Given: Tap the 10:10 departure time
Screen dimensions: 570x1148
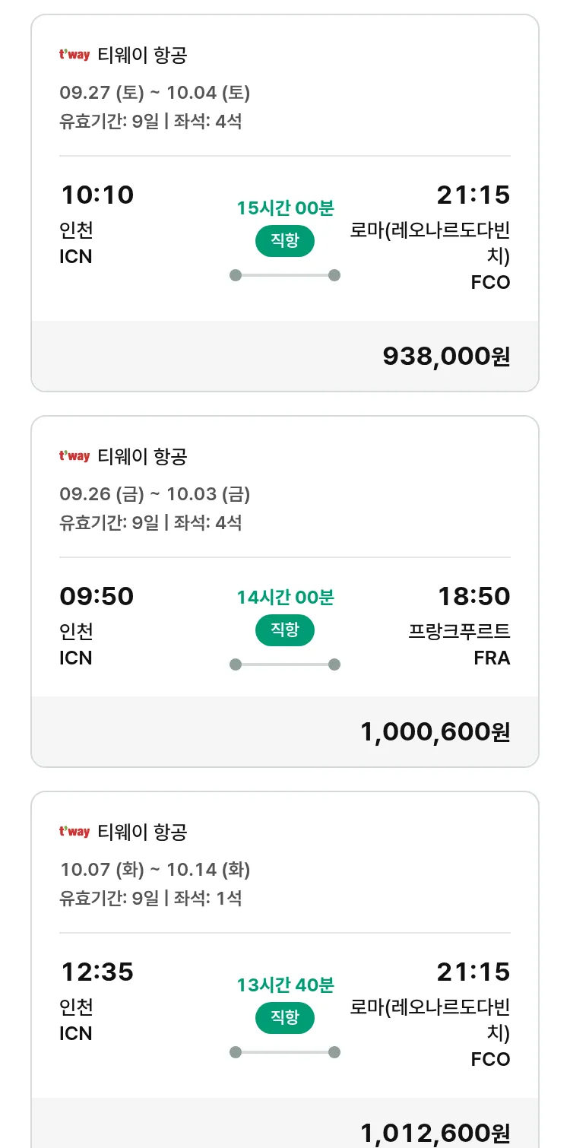Looking at the screenshot, I should (97, 195).
